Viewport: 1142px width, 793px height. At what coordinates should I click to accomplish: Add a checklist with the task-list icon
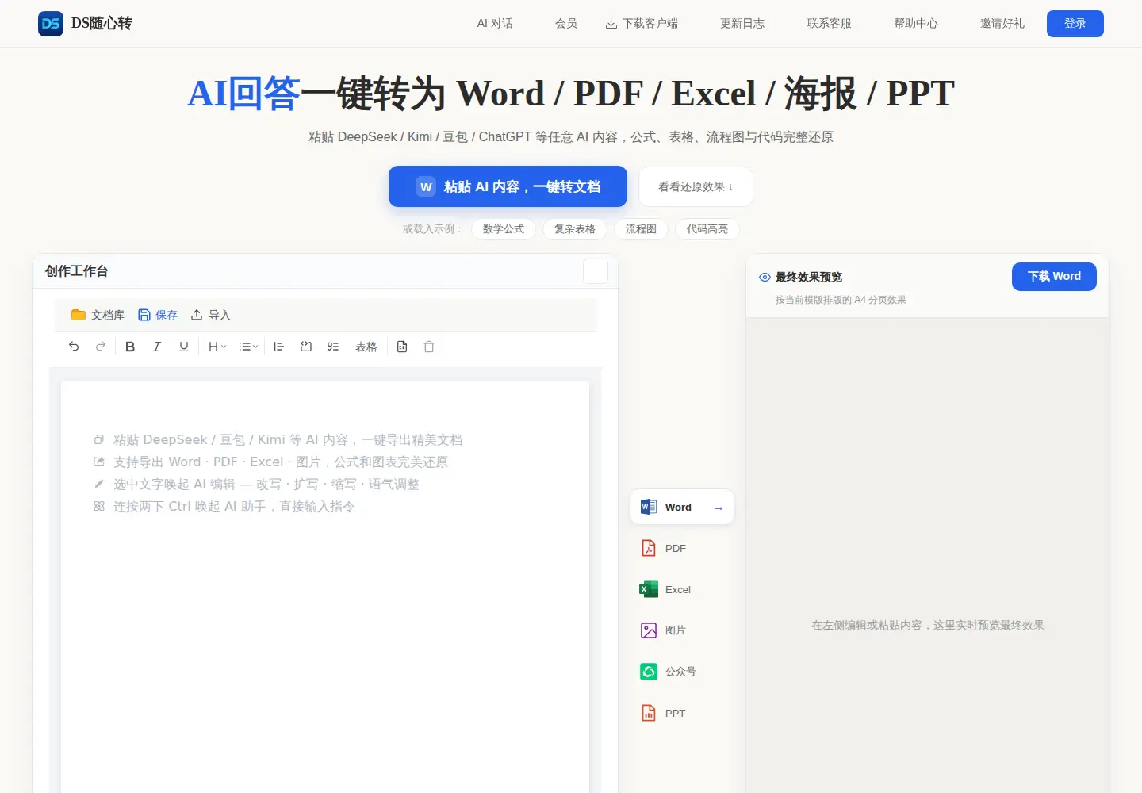click(333, 347)
